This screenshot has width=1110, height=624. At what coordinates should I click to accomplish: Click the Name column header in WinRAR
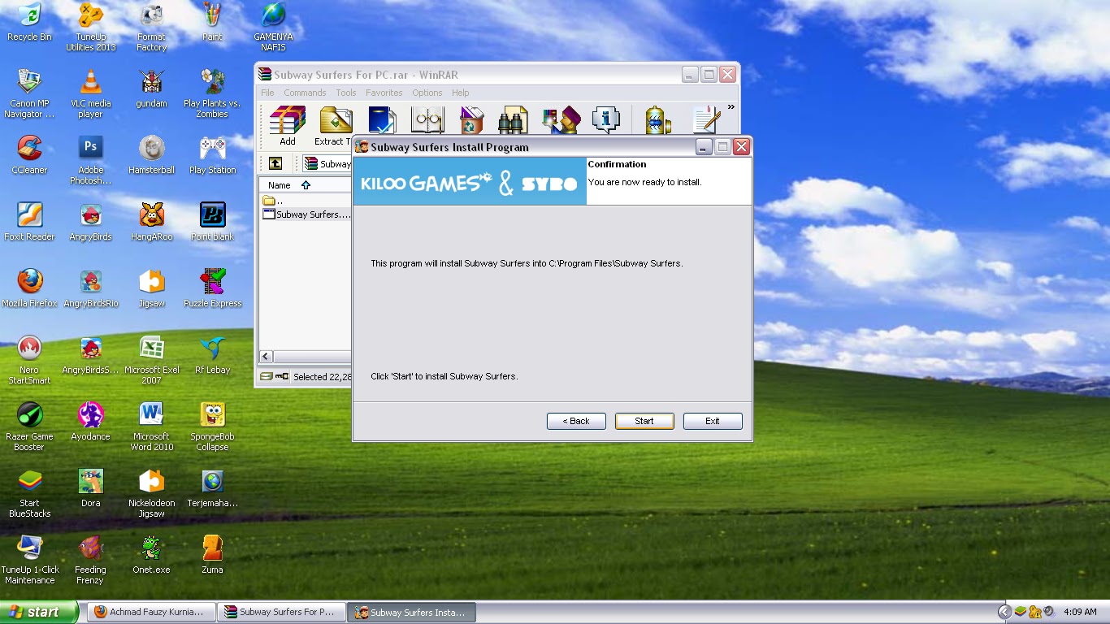pos(306,185)
